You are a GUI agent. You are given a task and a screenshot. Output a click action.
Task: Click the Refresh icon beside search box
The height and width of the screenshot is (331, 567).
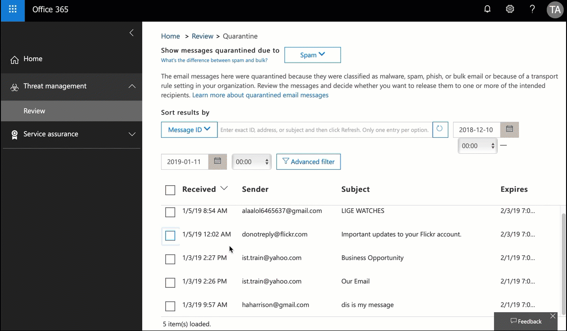click(x=440, y=129)
